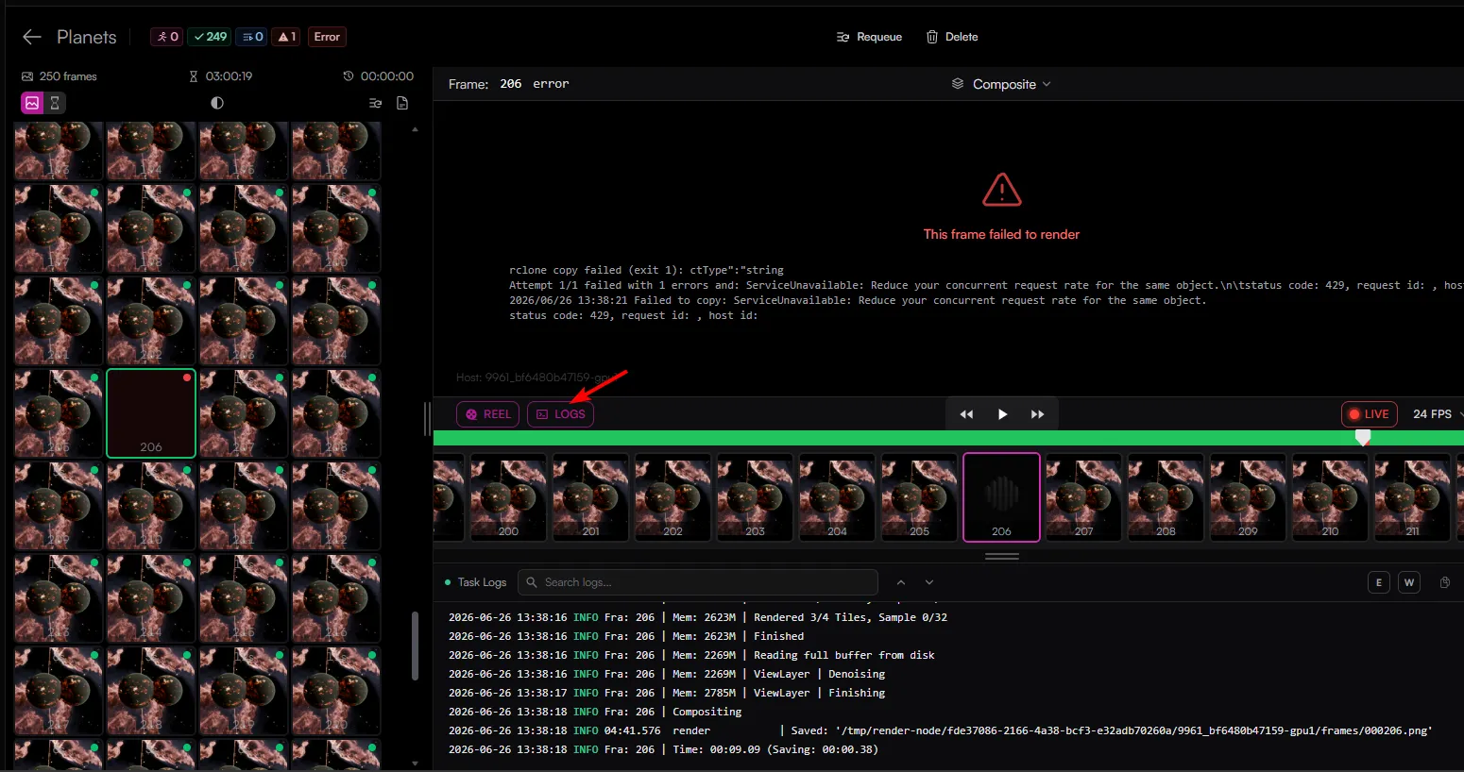Viewport: 1464px width, 772px height.
Task: Click the queued tasks badge showing 0
Action: click(252, 37)
